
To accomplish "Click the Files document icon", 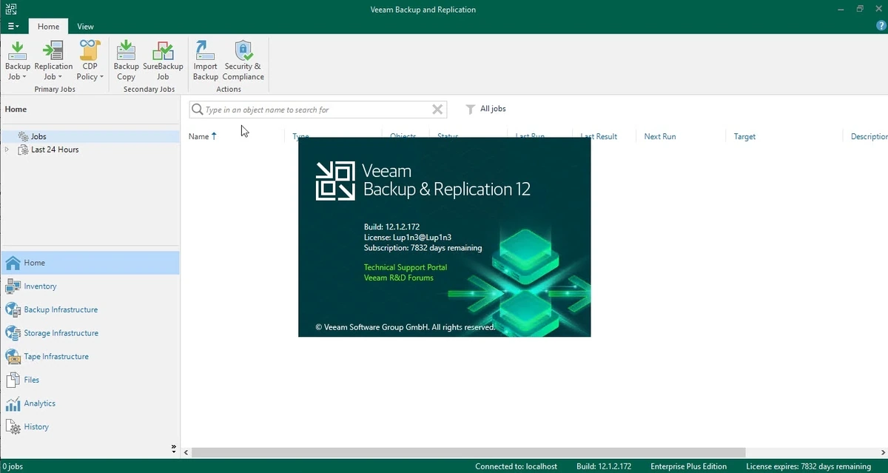I will [13, 380].
